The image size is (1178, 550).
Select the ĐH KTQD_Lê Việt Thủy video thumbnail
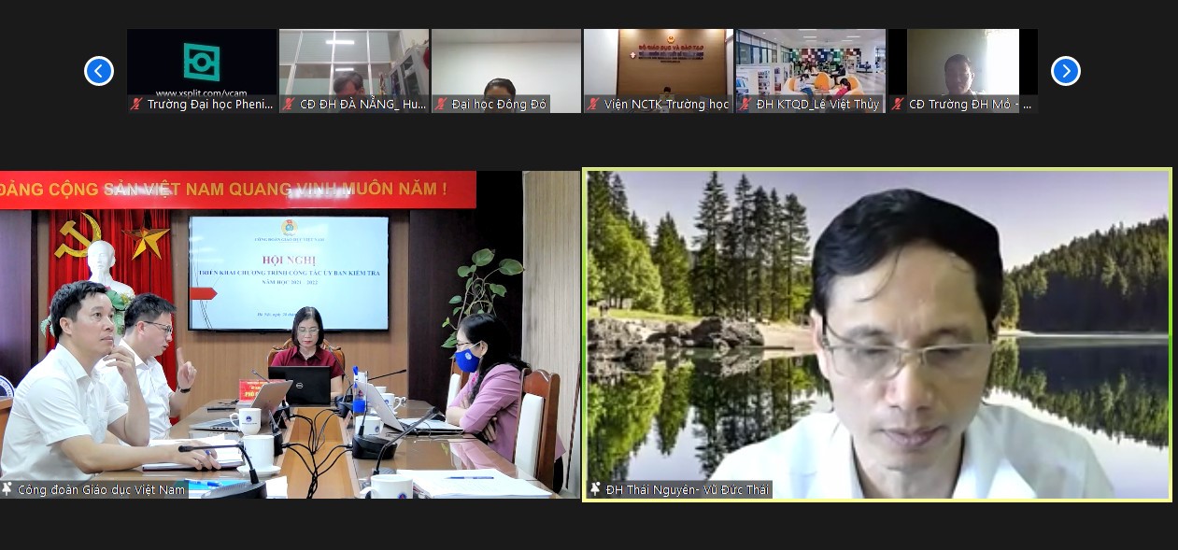pyautogui.click(x=811, y=63)
